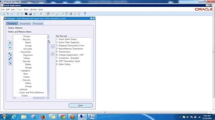Image resolution: width=215 pixels, height=120 pixels.
Task: Click the Find toolbar icon
Action: tap(8, 14)
